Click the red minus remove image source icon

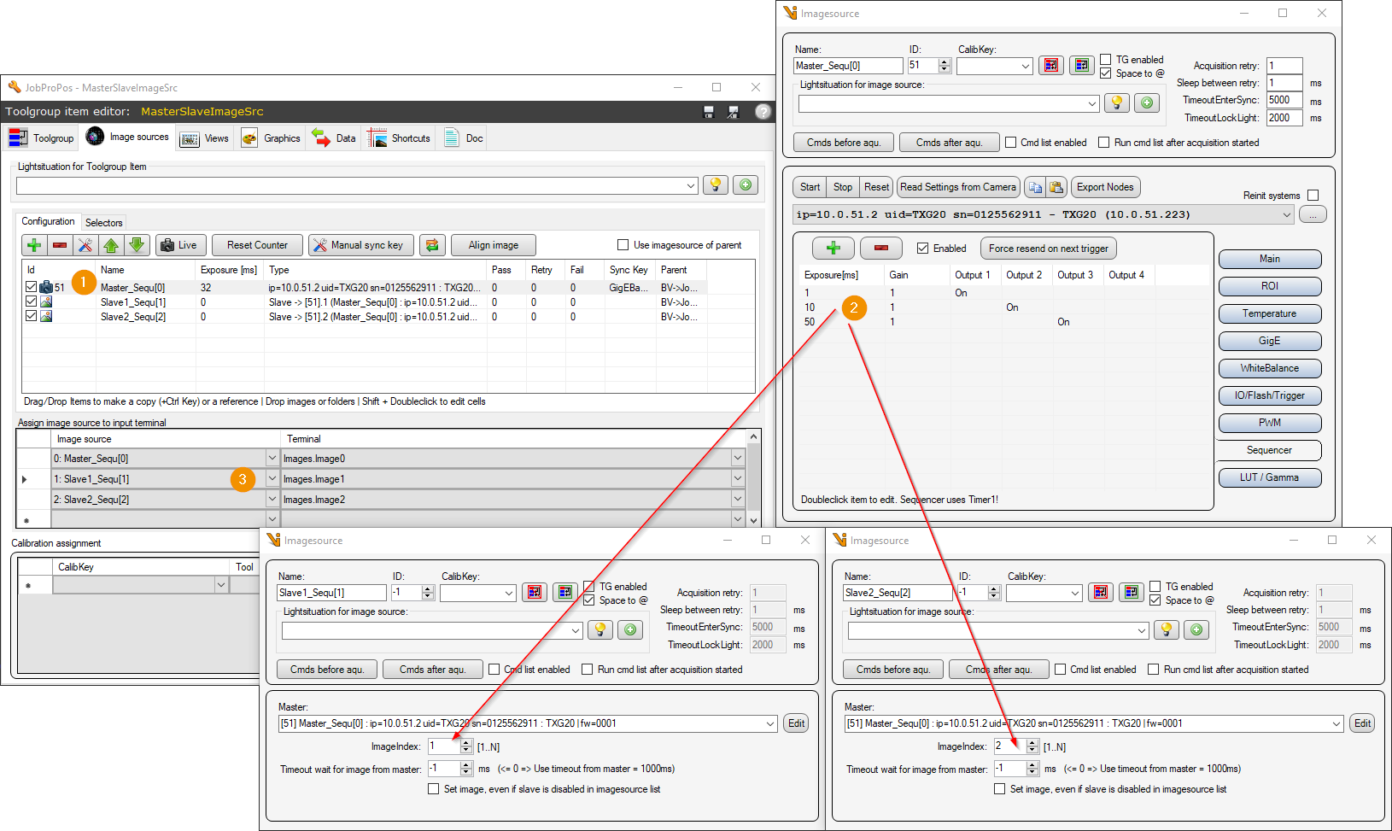[60, 245]
